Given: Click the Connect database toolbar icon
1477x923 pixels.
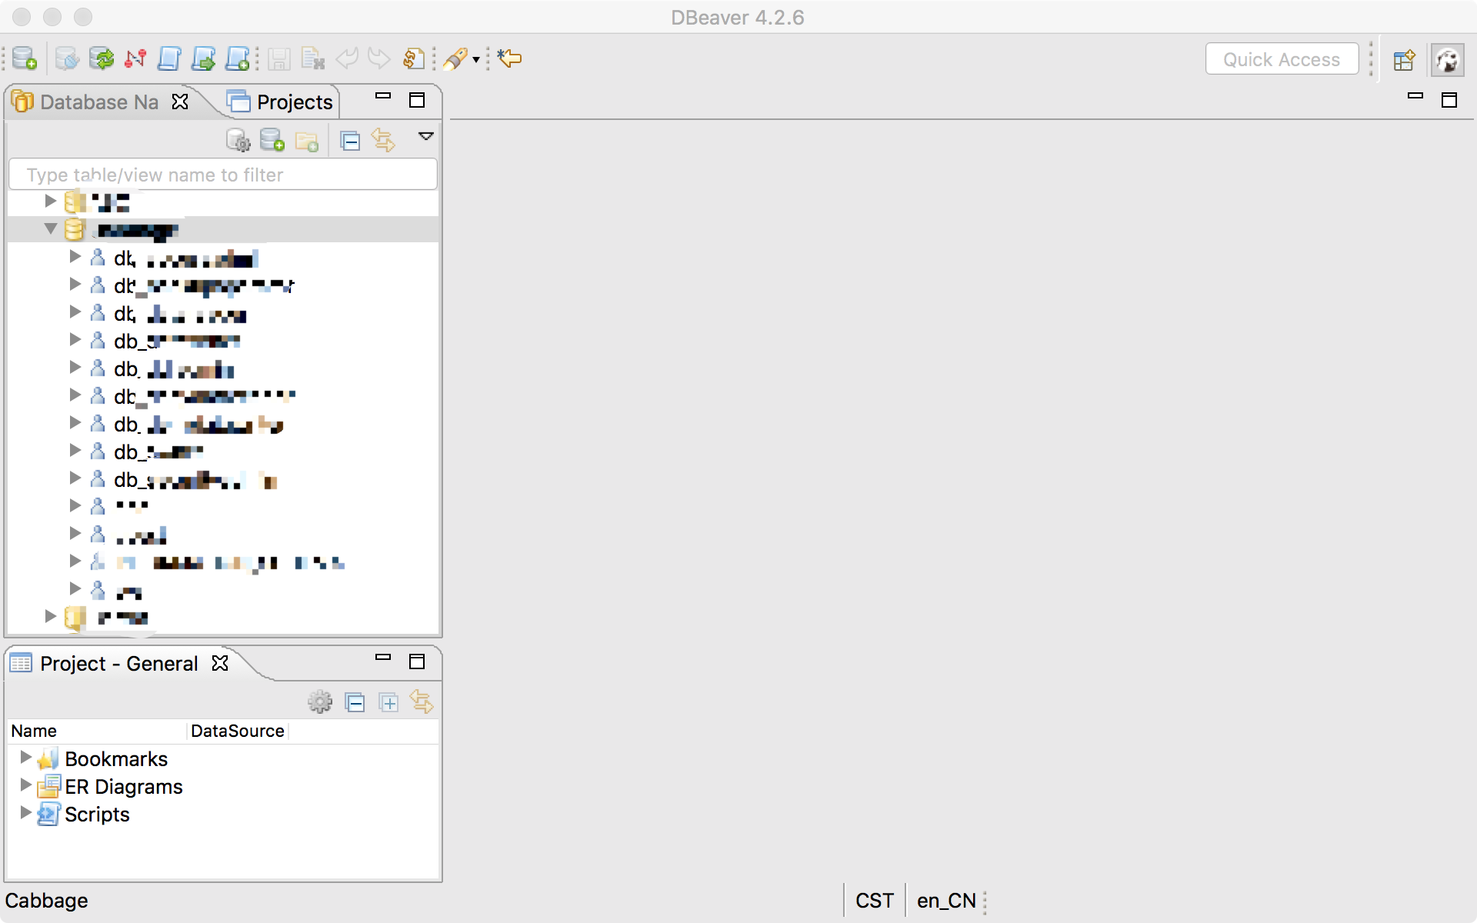Looking at the screenshot, I should (67, 58).
